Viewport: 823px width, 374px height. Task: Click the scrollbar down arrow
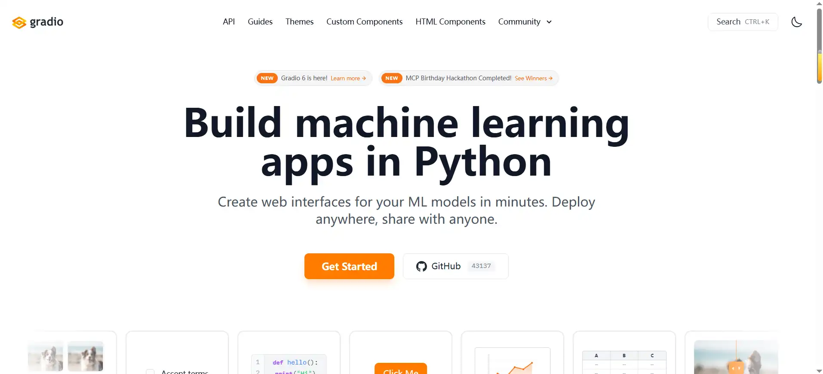819,371
